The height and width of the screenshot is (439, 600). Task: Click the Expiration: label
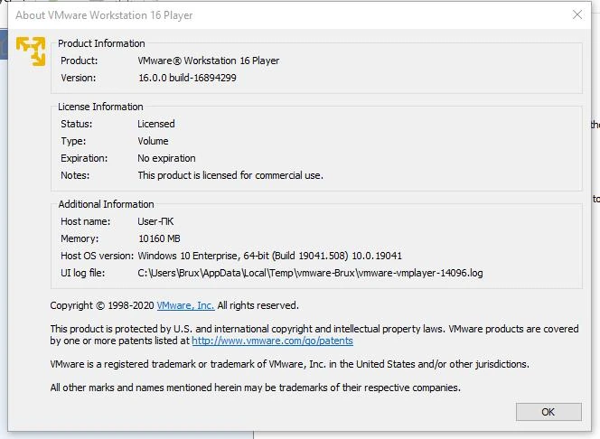click(x=84, y=158)
